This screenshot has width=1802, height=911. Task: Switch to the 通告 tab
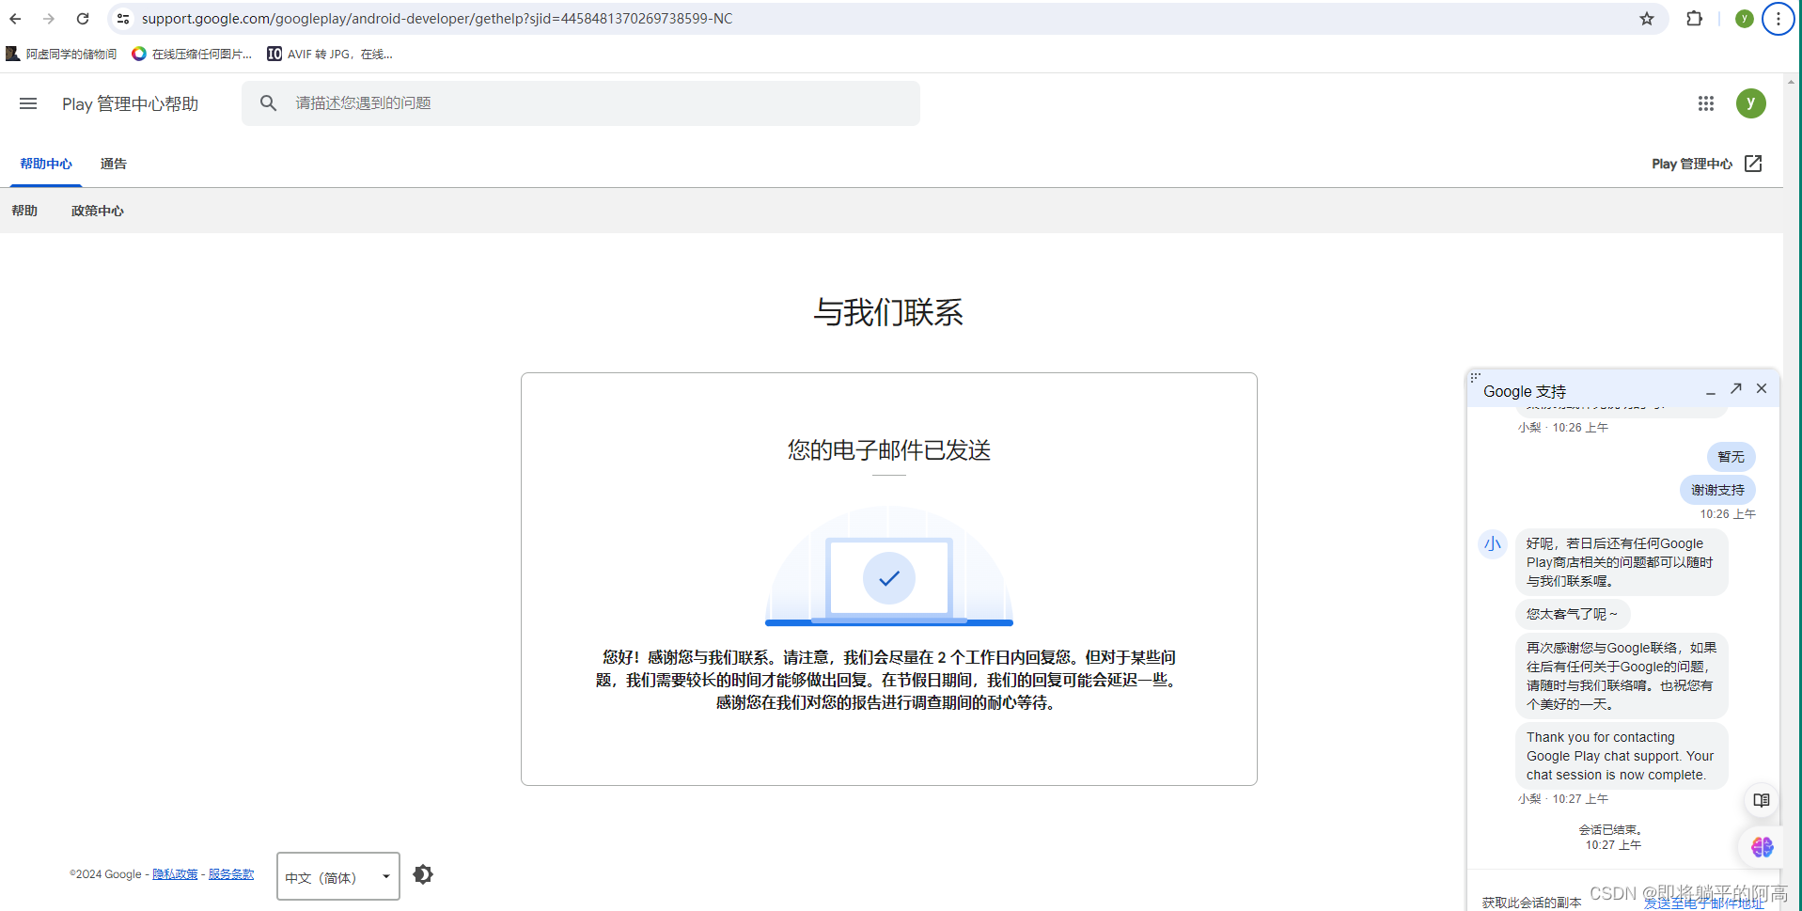coord(114,164)
